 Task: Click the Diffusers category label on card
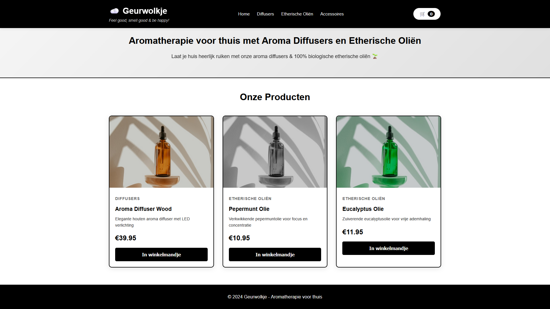point(127,199)
